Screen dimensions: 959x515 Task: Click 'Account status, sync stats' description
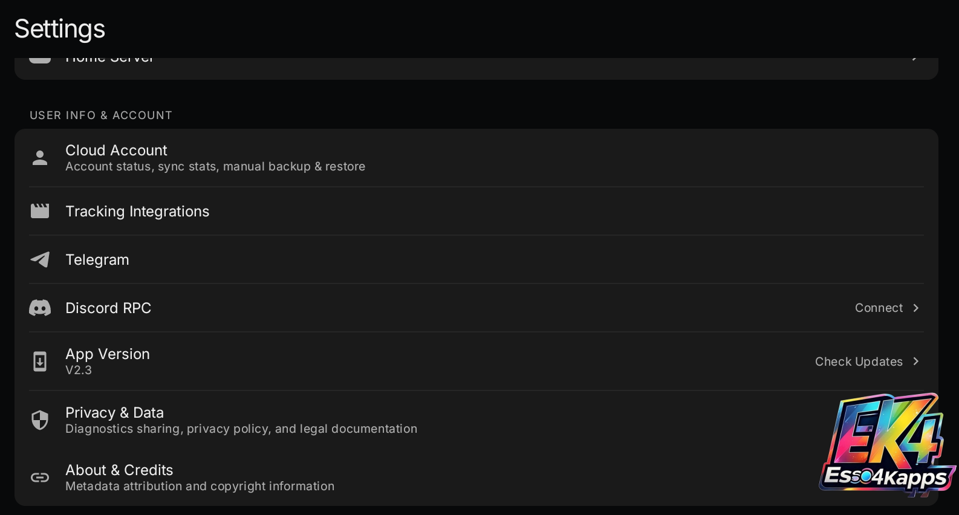tap(215, 166)
